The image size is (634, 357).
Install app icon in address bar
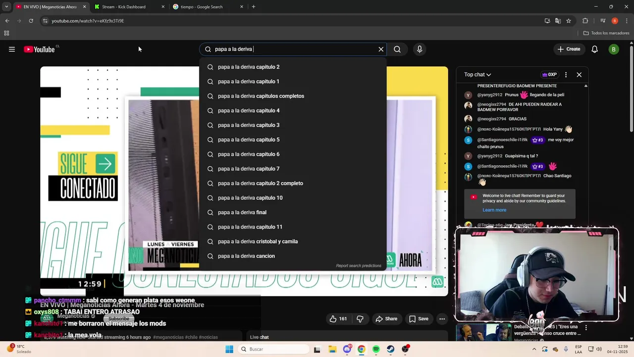click(547, 21)
